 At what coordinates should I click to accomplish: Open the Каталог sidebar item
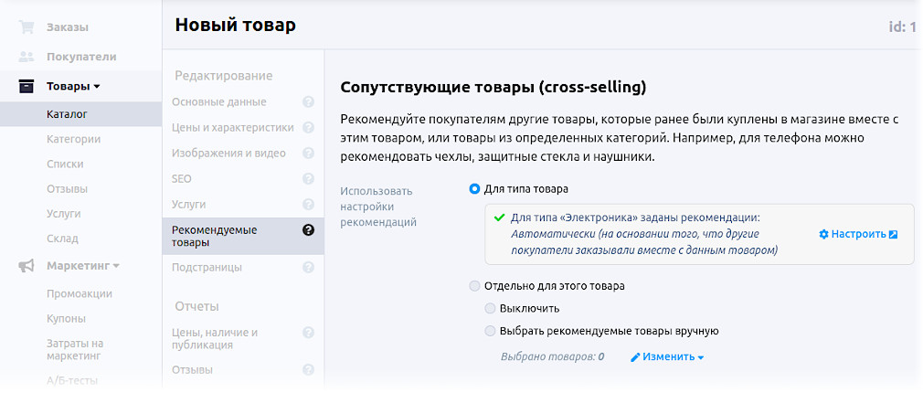click(67, 114)
